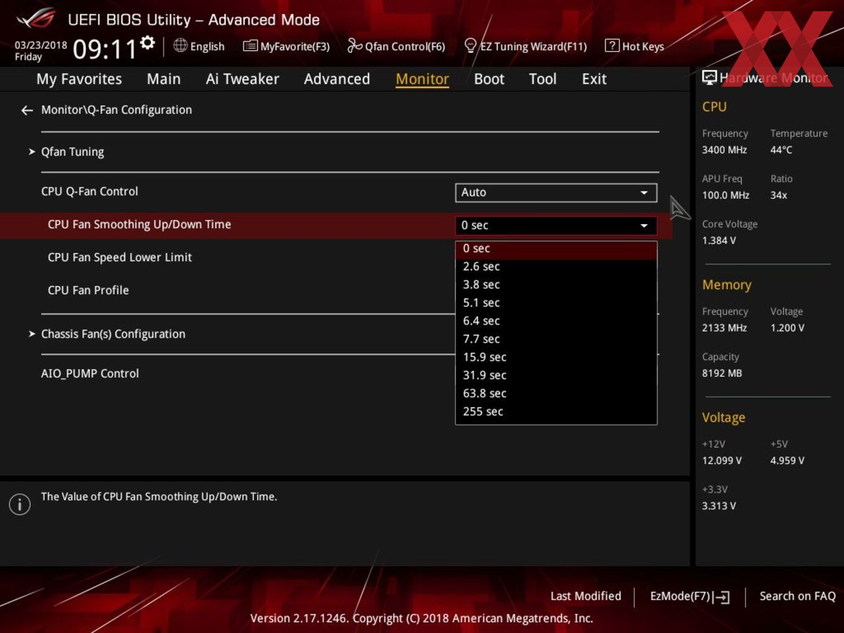Click the back arrow beside Monitor\Q-Fan Configuration
844x633 pixels.
coord(27,110)
